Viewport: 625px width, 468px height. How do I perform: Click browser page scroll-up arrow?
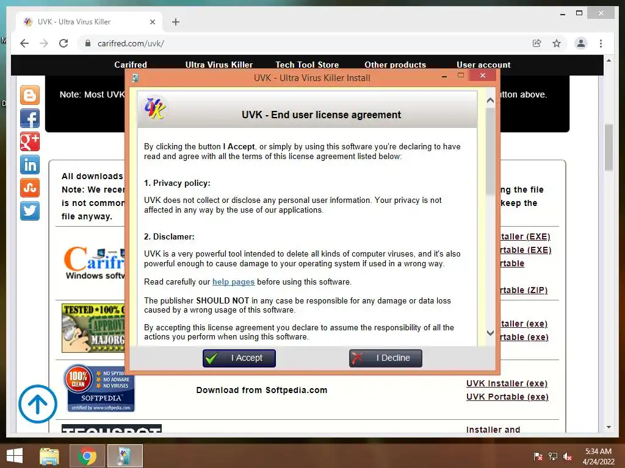pos(609,60)
